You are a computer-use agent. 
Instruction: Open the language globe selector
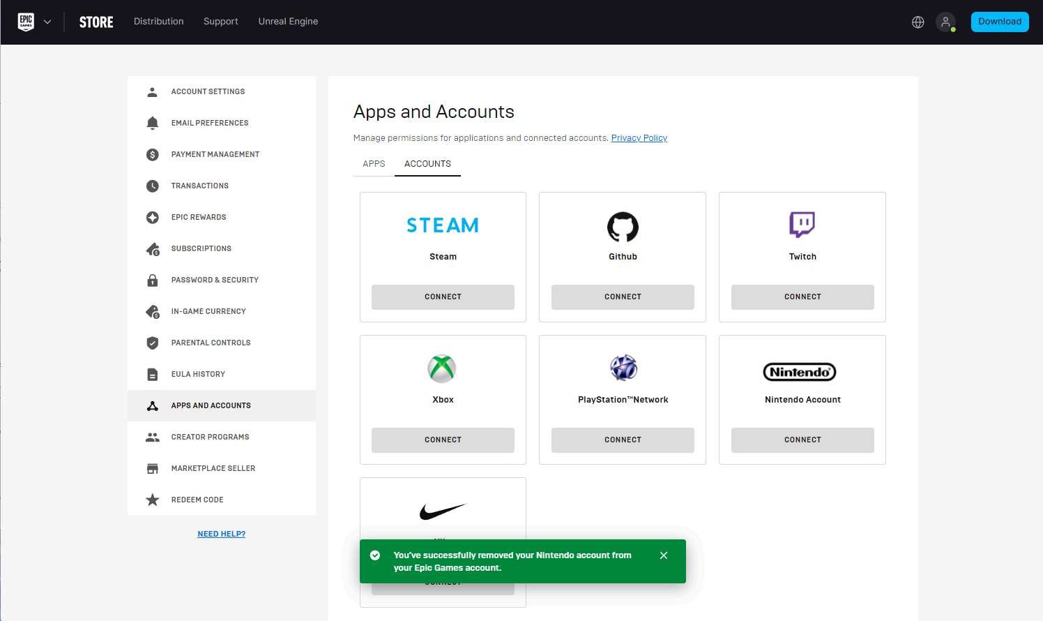click(x=918, y=22)
